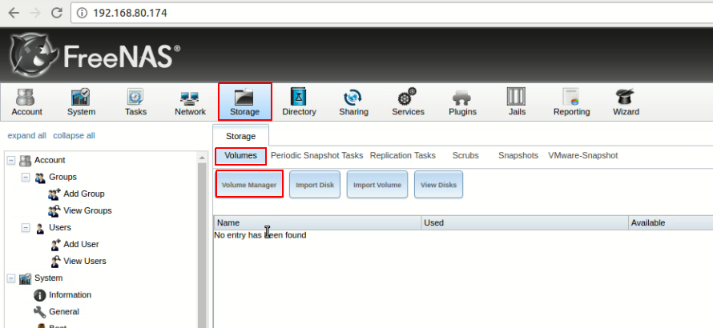Click the 'No entry has been found' text

point(260,235)
